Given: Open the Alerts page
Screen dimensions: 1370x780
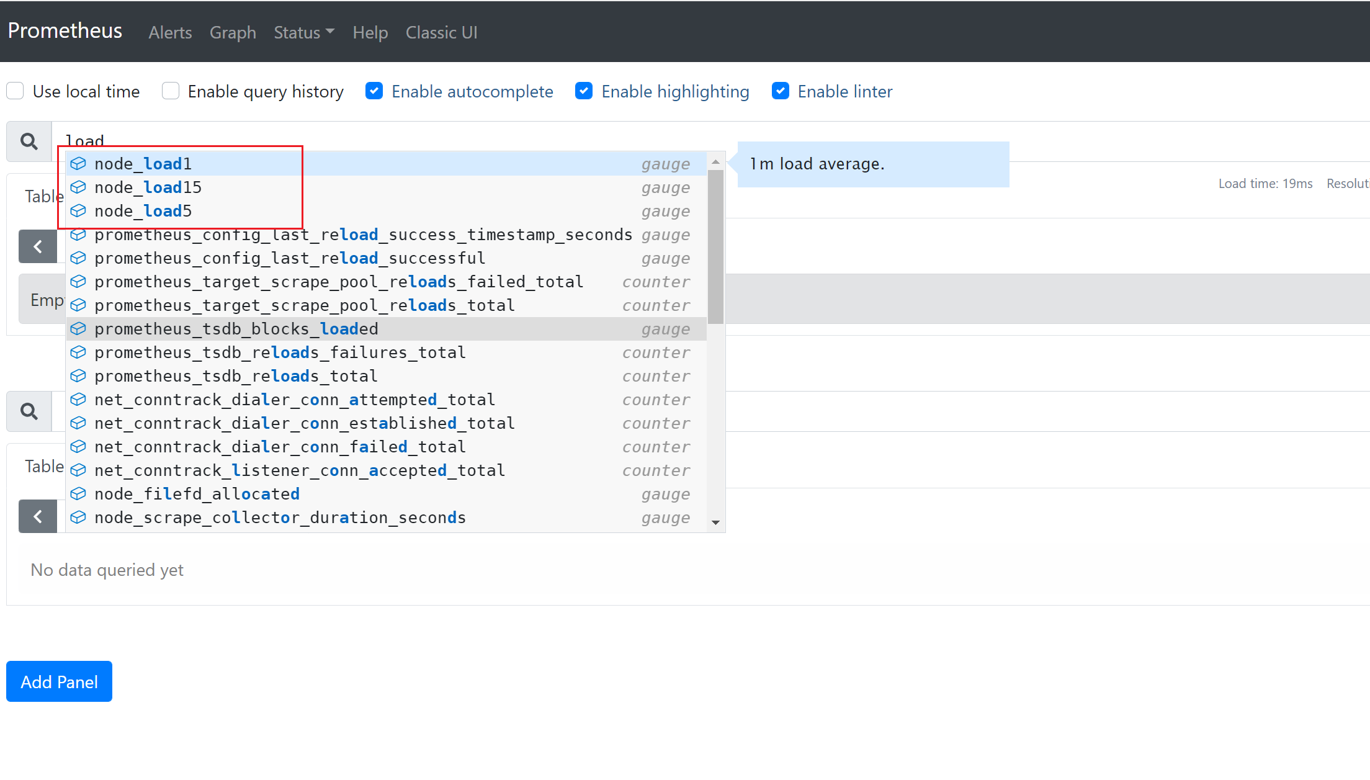Looking at the screenshot, I should [x=170, y=32].
